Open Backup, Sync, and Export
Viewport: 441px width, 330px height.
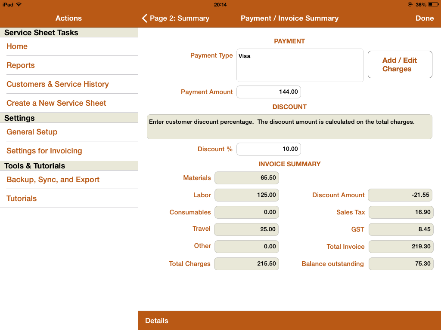coord(53,180)
